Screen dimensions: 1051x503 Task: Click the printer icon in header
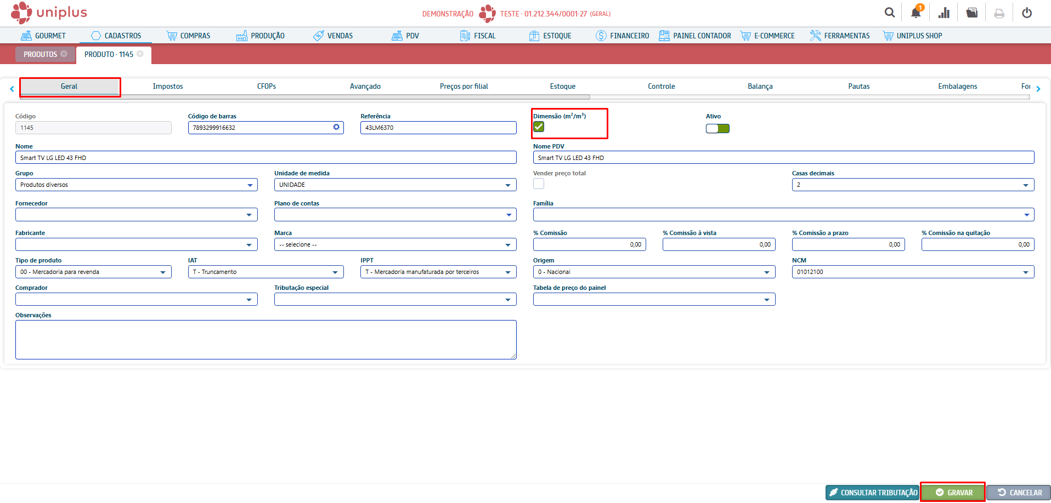click(x=999, y=13)
